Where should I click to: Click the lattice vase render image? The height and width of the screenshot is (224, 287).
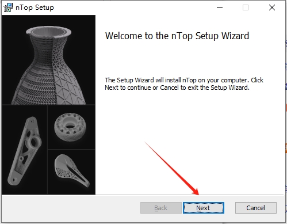click(48, 60)
